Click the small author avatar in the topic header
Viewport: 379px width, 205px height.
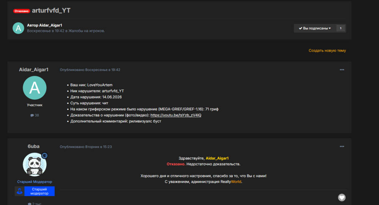click(x=18, y=28)
